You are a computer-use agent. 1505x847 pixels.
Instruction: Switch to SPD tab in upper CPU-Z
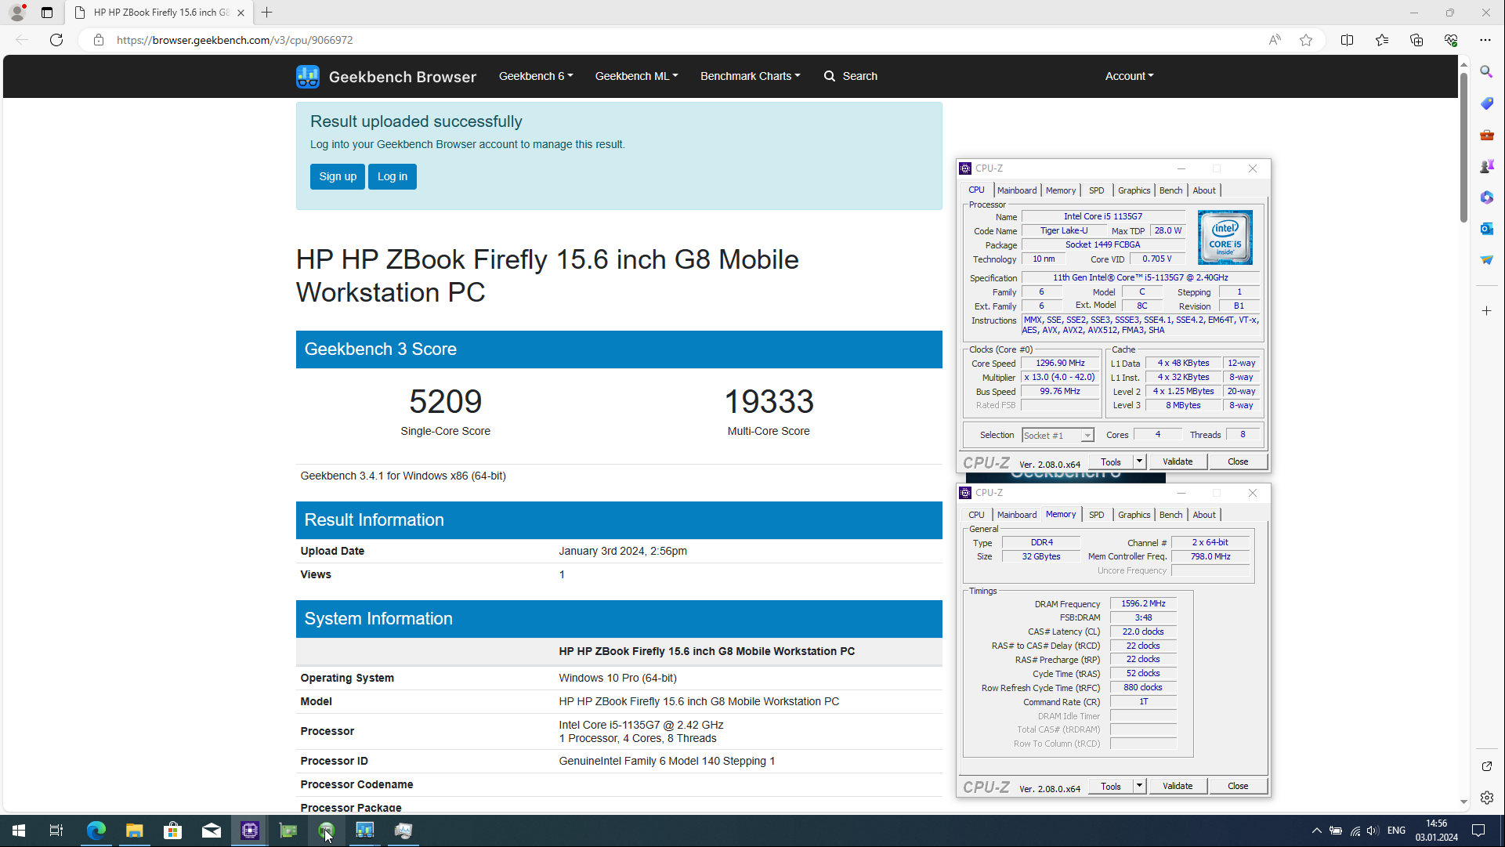(x=1096, y=190)
